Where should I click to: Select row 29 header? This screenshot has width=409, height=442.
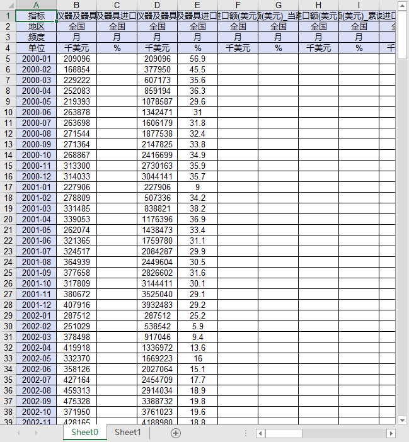tap(8, 315)
